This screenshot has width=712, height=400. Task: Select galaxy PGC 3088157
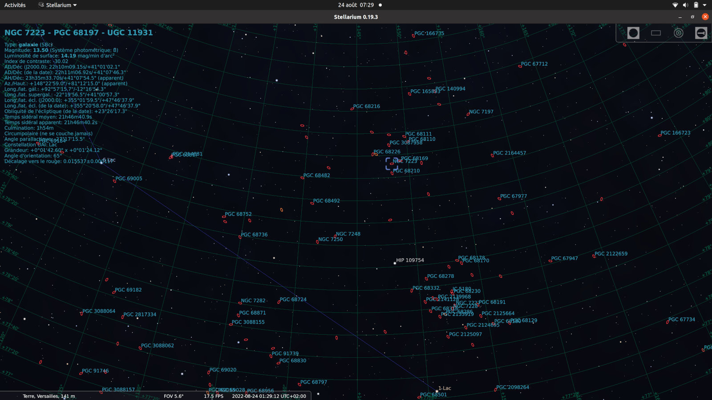coord(118,390)
